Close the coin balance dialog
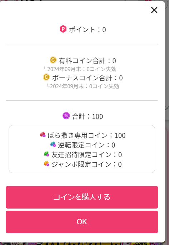Screen dimensions: 169x245 click(x=154, y=10)
